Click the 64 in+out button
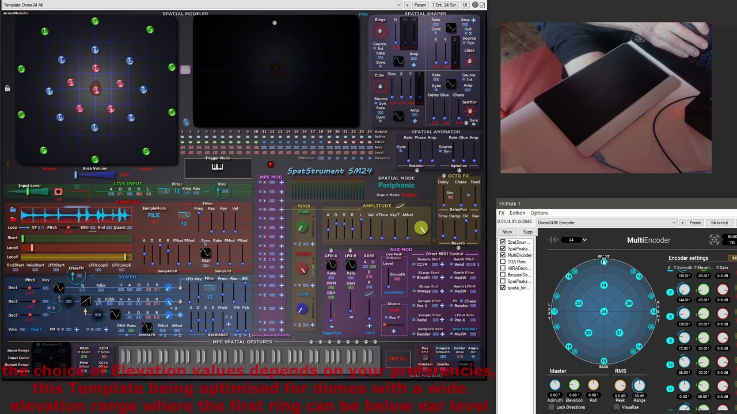This screenshot has width=737, height=414. tap(720, 223)
